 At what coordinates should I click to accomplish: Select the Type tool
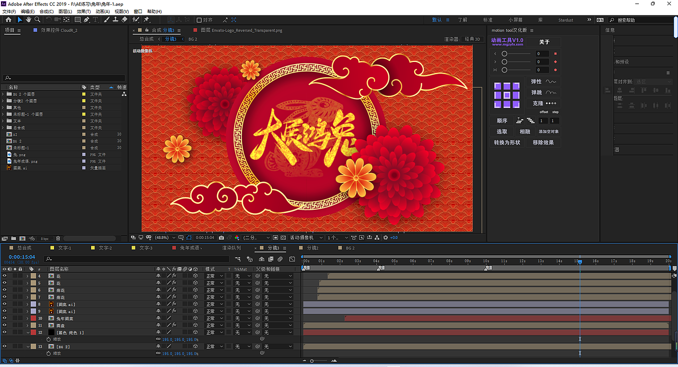[x=95, y=20]
